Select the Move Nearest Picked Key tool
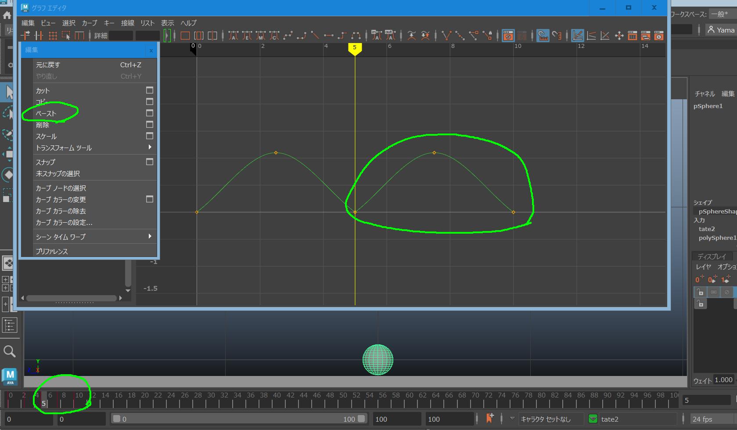This screenshot has height=430, width=737. click(25, 36)
